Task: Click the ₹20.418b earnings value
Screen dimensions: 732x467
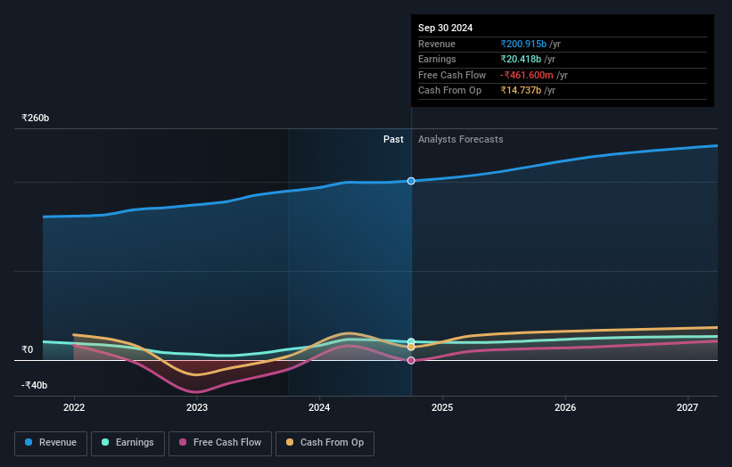Action: 521,59
